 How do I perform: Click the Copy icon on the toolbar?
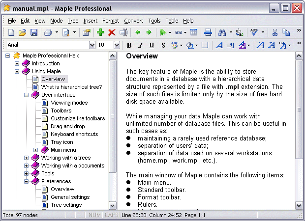[x=286, y=32]
